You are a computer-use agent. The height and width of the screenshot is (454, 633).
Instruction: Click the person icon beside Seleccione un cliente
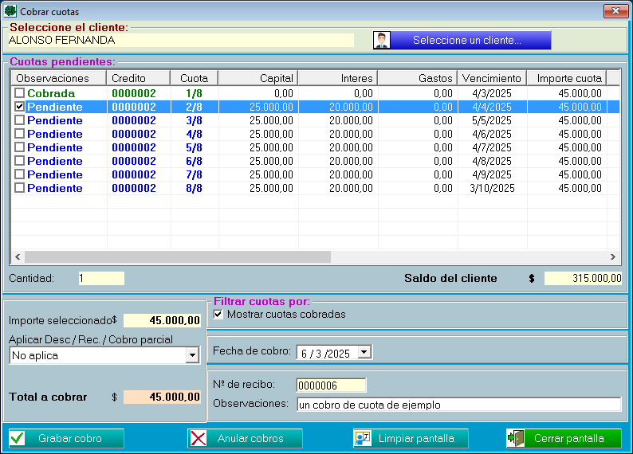click(x=382, y=41)
